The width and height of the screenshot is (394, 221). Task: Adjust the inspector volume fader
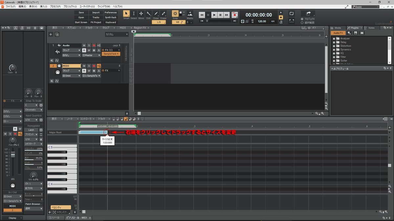coord(13,155)
